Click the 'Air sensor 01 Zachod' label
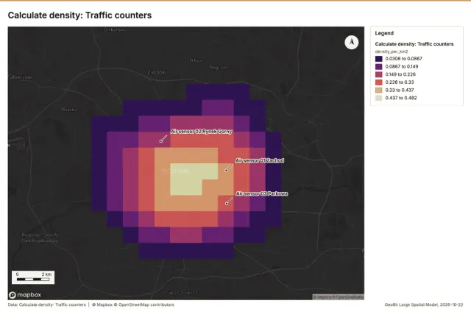471x314 pixels. (260, 160)
